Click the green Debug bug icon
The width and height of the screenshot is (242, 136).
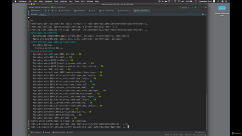point(195,7)
